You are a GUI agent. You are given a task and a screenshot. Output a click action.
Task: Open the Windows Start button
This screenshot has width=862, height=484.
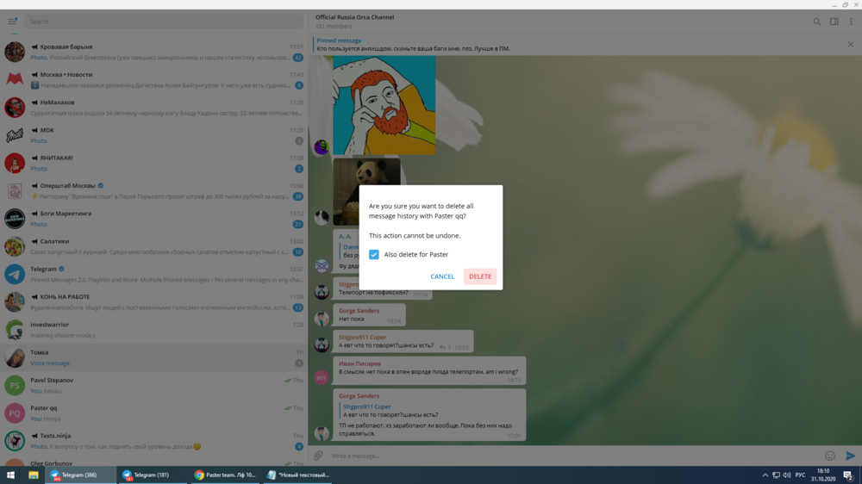coord(10,475)
